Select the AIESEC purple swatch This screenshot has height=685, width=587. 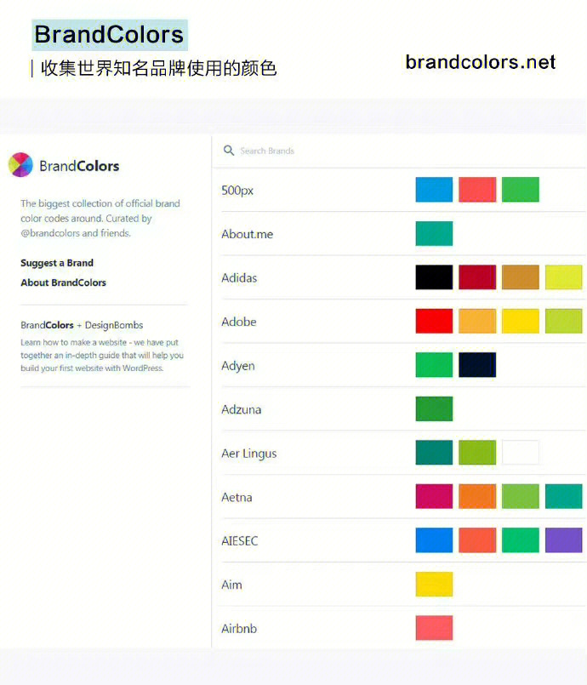pyautogui.click(x=563, y=540)
